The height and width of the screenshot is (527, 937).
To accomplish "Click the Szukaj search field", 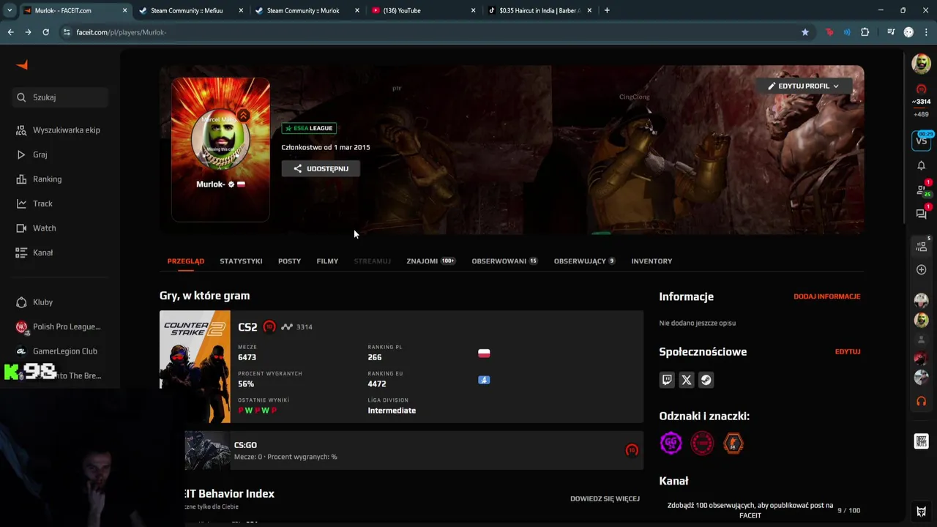I will 60,97.
